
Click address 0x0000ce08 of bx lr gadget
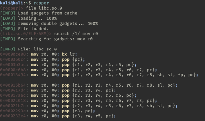(13, 54)
